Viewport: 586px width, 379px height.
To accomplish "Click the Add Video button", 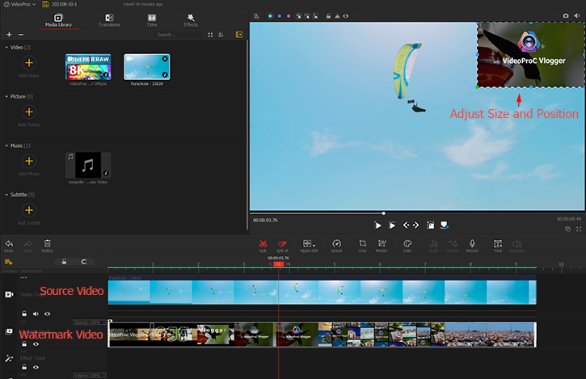I will click(28, 62).
